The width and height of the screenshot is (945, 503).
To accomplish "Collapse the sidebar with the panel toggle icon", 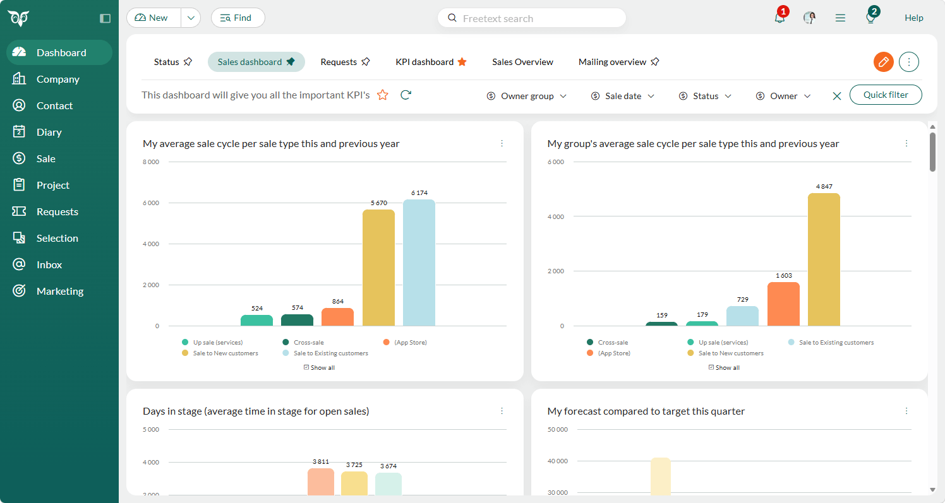I will pyautogui.click(x=105, y=18).
